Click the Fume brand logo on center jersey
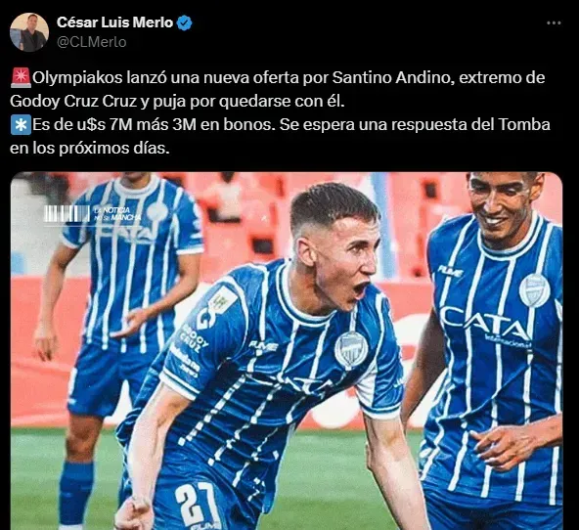The image size is (579, 530). [x=263, y=346]
